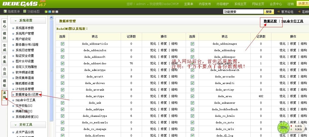
Task: Uncheck the dede_arcatt table checkbox
Action: click(x=62, y=76)
